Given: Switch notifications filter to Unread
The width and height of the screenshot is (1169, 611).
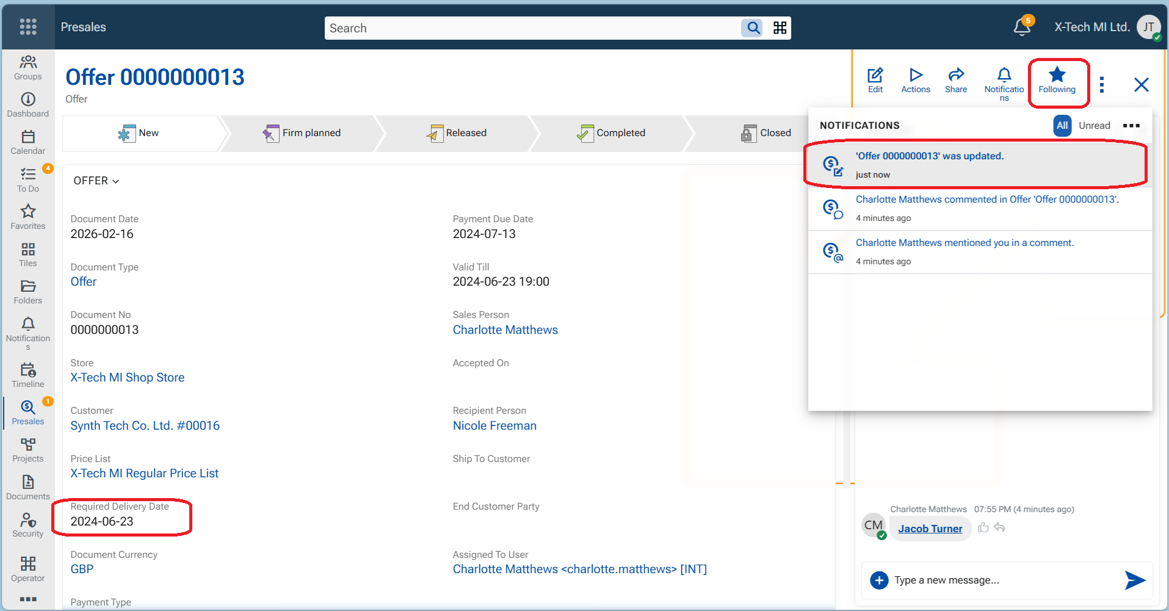Looking at the screenshot, I should coord(1094,125).
